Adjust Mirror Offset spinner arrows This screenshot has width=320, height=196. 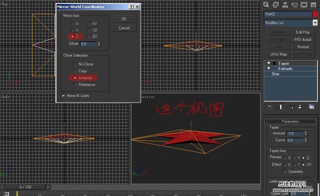pyautogui.click(x=99, y=44)
